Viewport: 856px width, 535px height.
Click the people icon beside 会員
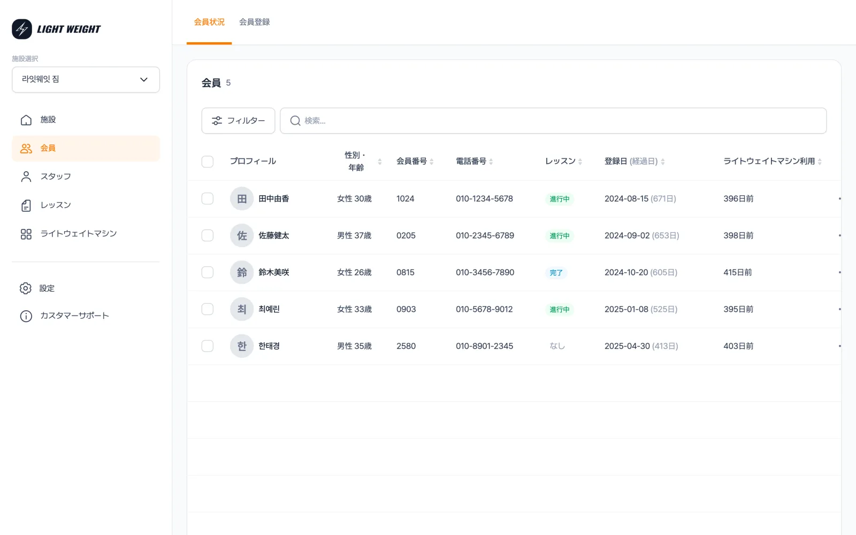26,148
